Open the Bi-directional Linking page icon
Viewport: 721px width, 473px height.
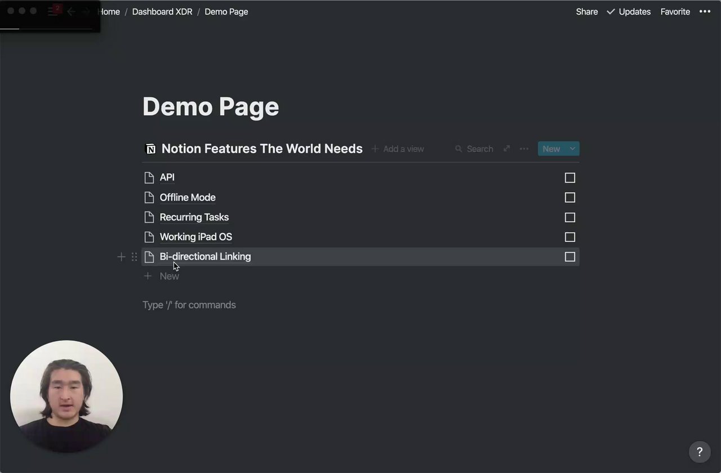149,257
